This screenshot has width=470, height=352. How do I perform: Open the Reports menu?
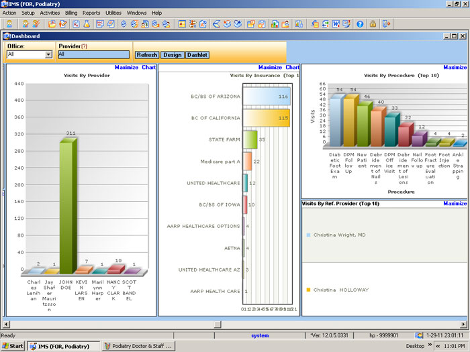(x=91, y=13)
